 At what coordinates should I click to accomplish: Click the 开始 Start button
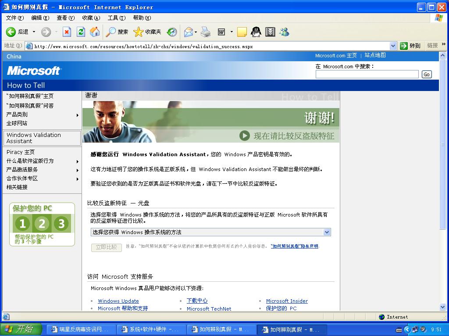21,329
